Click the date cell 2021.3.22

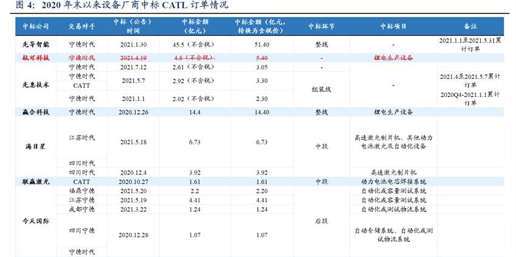click(134, 209)
